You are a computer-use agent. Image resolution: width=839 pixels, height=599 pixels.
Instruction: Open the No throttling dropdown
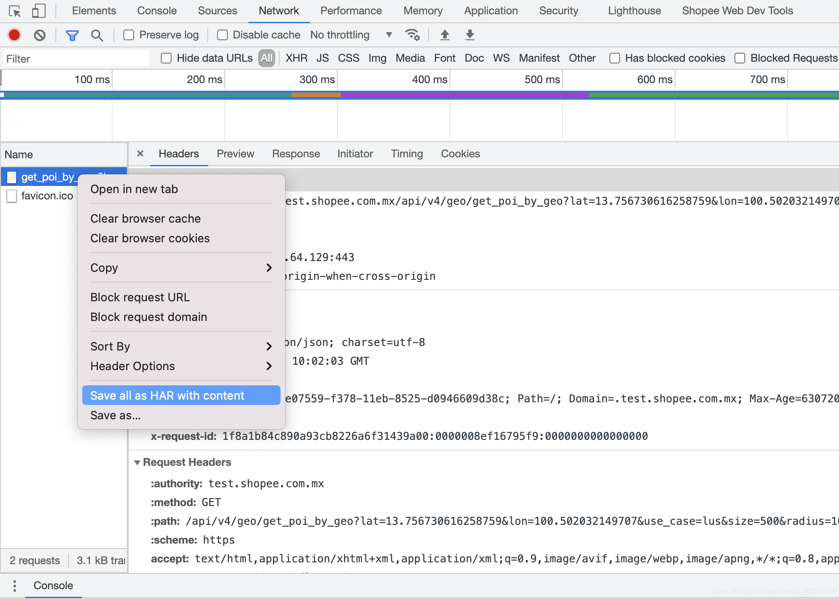click(351, 35)
